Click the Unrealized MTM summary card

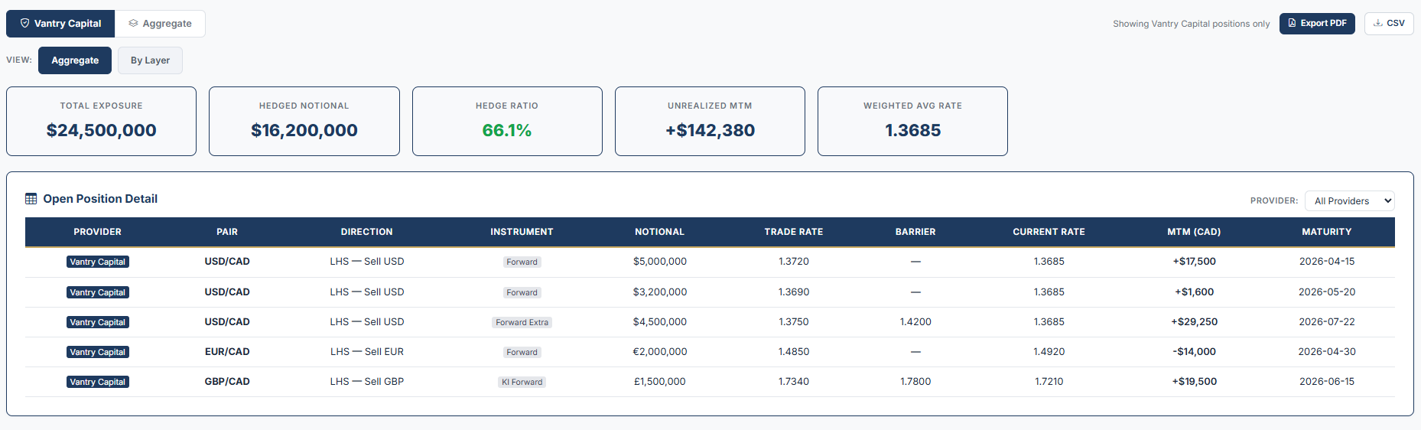(x=710, y=122)
